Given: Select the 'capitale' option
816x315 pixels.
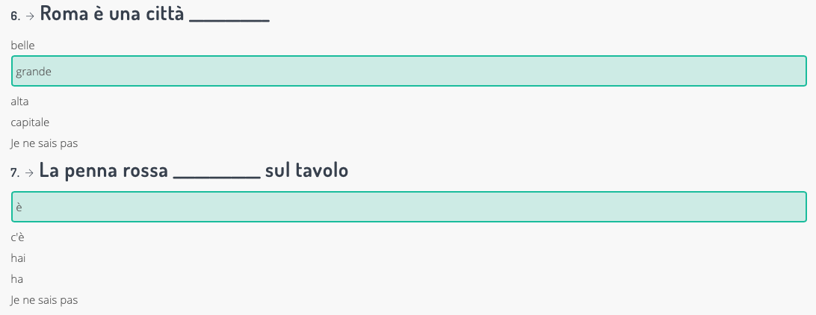Looking at the screenshot, I should (x=30, y=122).
